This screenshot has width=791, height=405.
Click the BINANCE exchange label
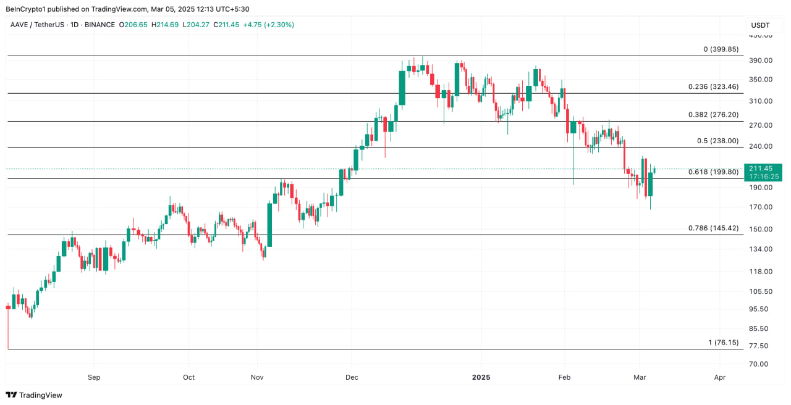coord(99,25)
